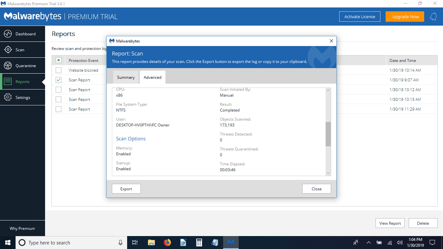Select the Advanced tab
Screen dimensions: 443x249
tap(152, 77)
